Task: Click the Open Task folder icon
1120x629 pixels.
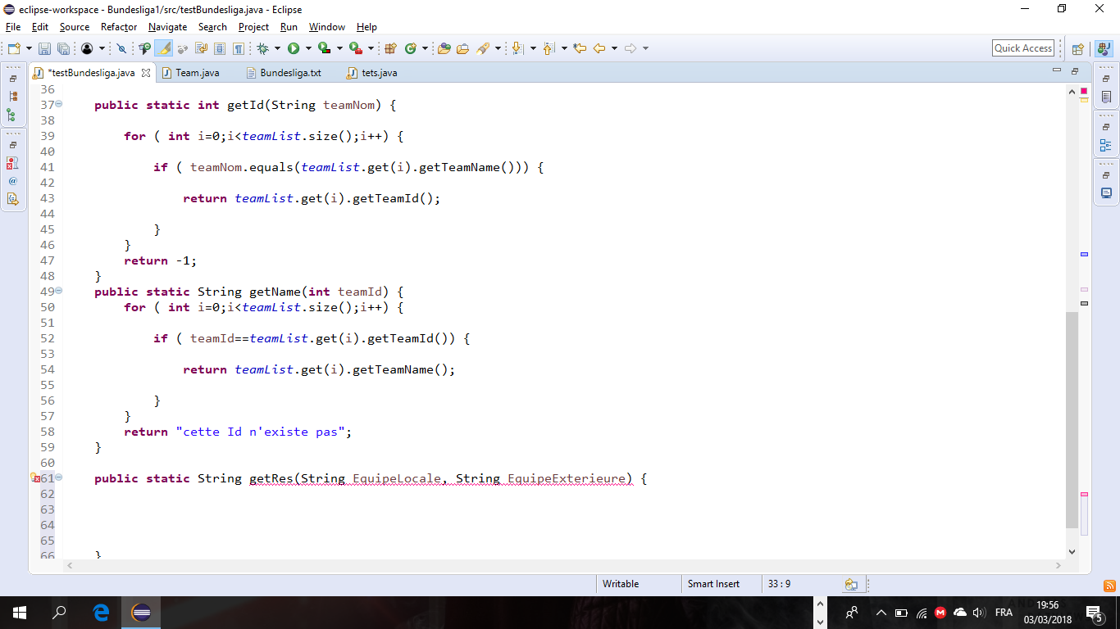Action: [462, 48]
